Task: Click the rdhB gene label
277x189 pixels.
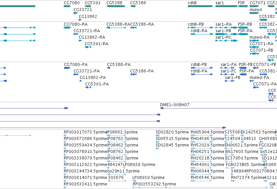Action: click(x=192, y=3)
